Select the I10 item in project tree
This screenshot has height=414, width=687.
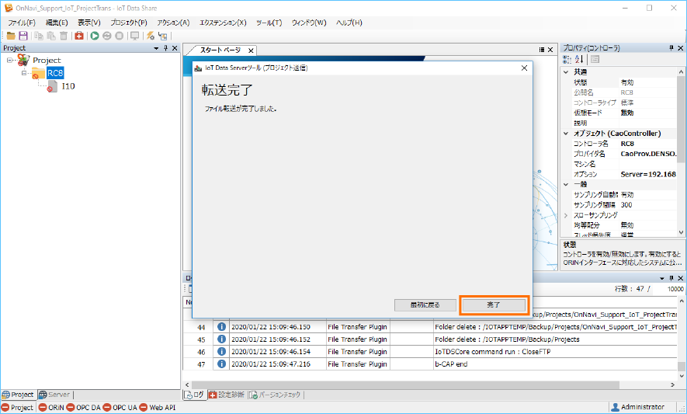[68, 86]
